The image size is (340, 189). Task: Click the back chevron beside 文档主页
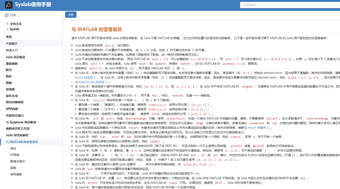coord(7,24)
